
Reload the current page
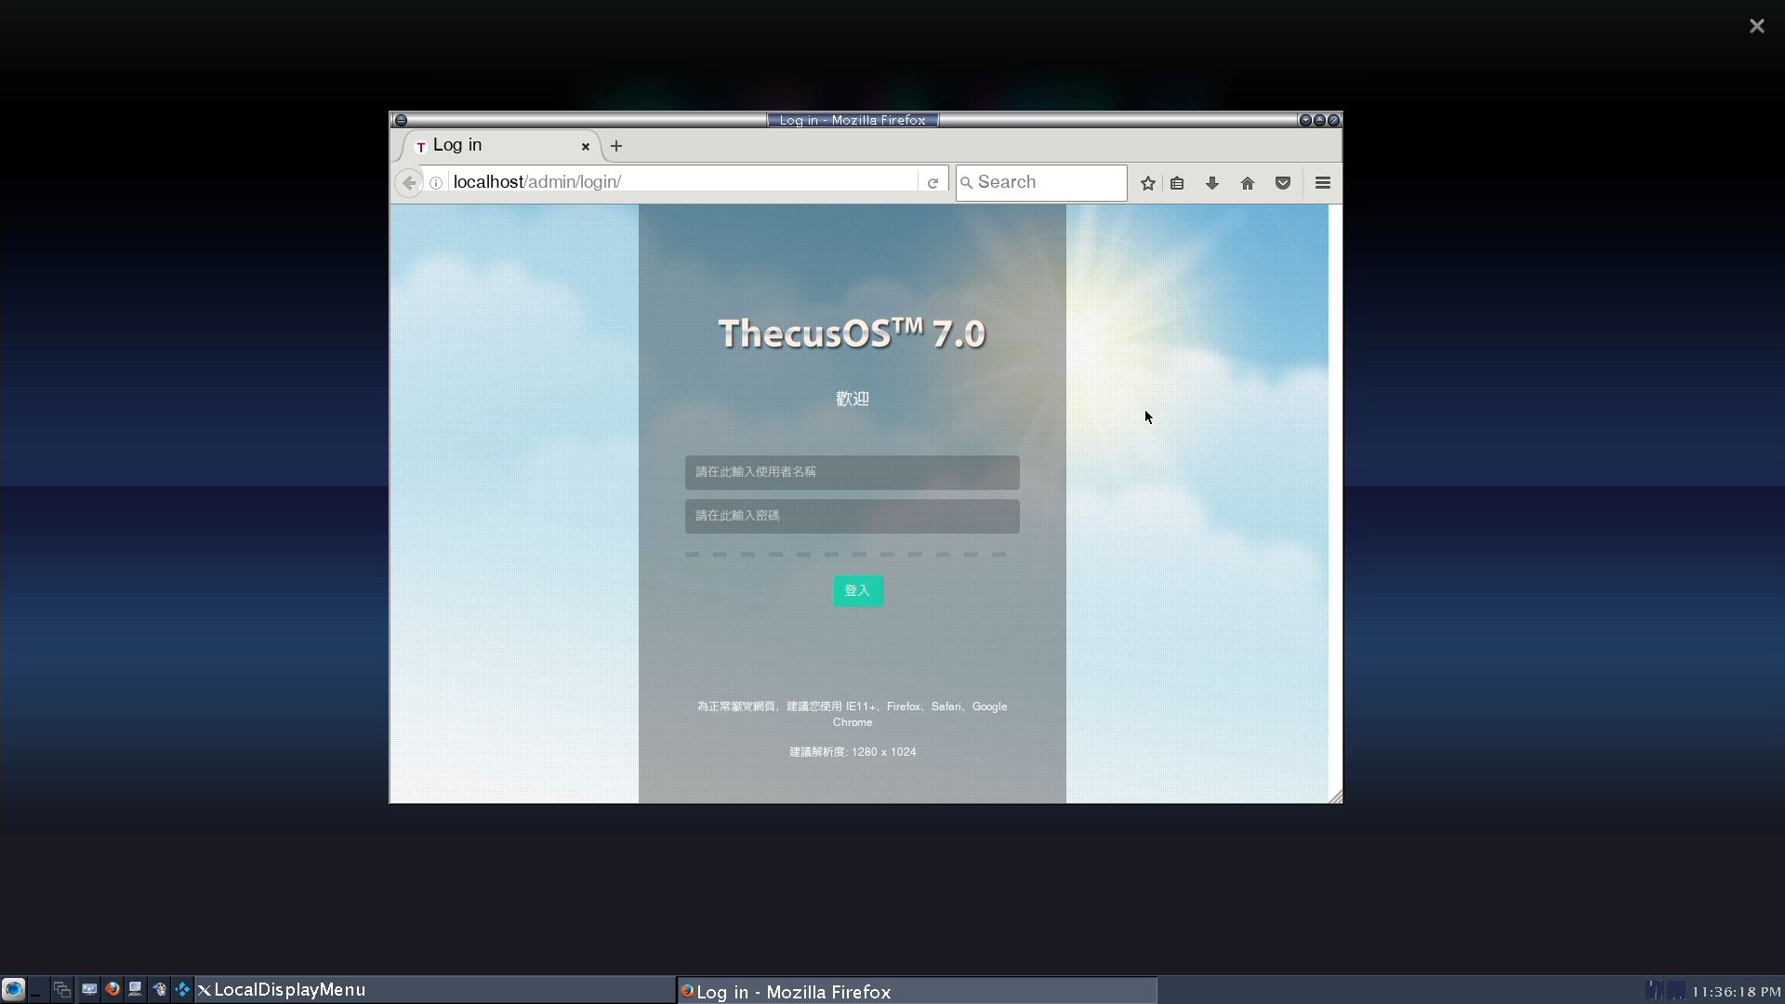(x=932, y=183)
